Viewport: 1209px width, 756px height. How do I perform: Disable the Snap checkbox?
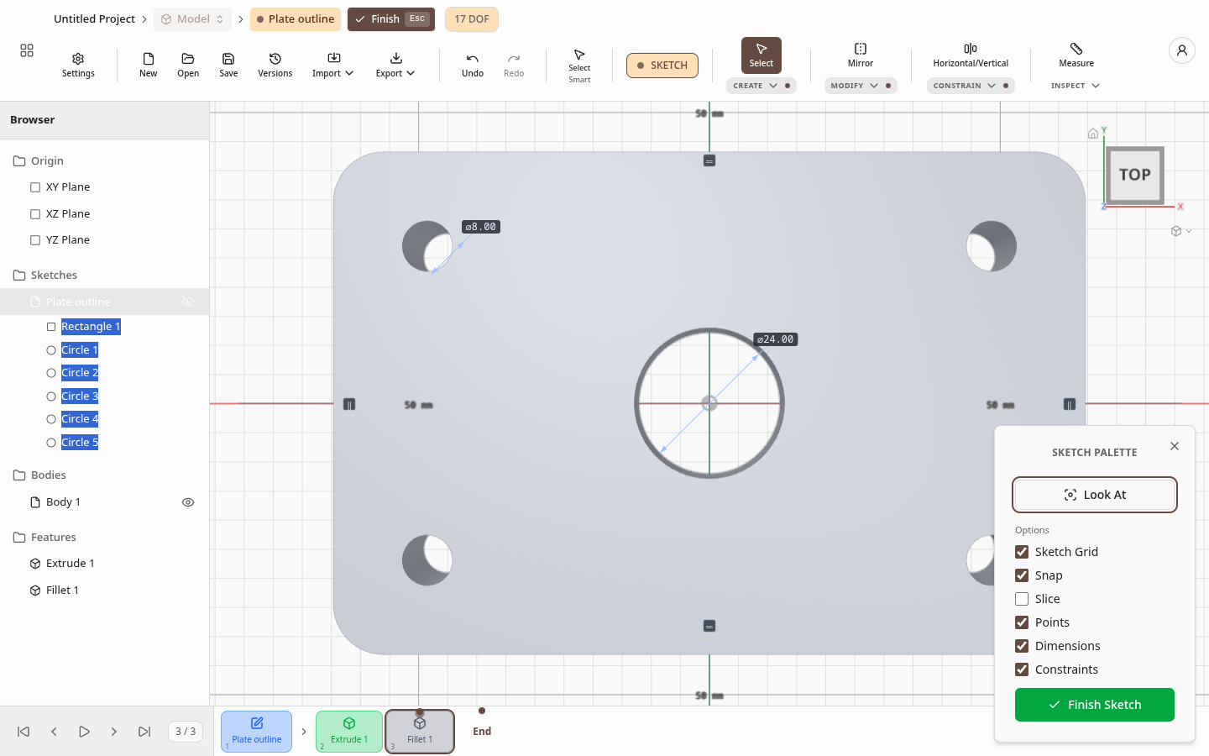[1022, 575]
